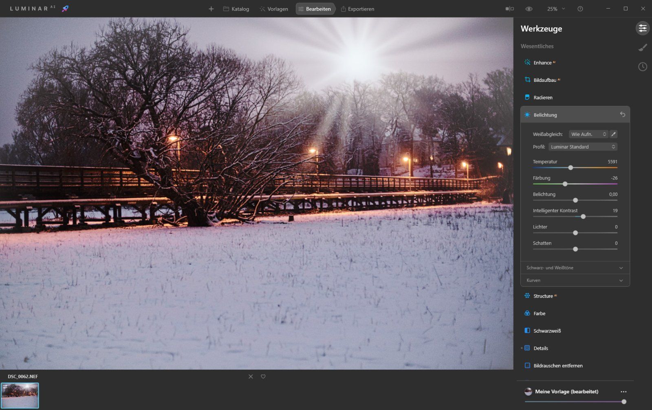Viewport: 652px width, 410px height.
Task: Click the plus icon to add images
Action: click(211, 9)
